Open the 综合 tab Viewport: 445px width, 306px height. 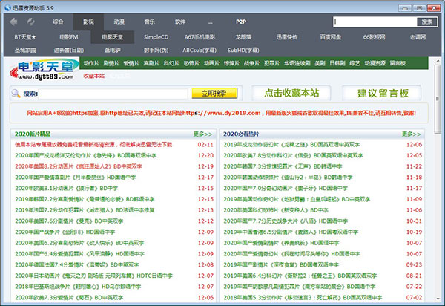click(x=58, y=22)
